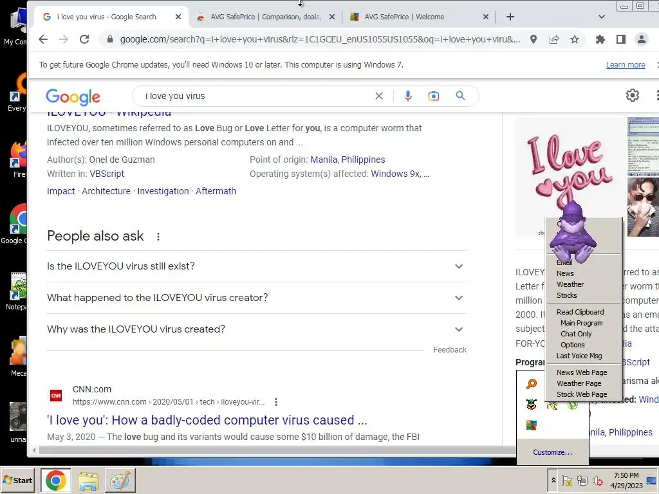Screen dimensions: 659x494
Task: Expand 'Why was the ILOVEYOU virus created?'
Action: [x=256, y=329]
